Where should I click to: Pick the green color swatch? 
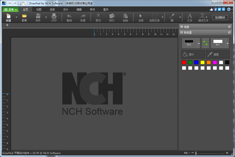[x=190, y=62]
